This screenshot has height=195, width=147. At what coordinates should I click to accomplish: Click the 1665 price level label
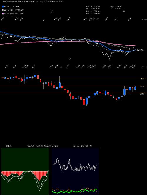pos(142,94)
